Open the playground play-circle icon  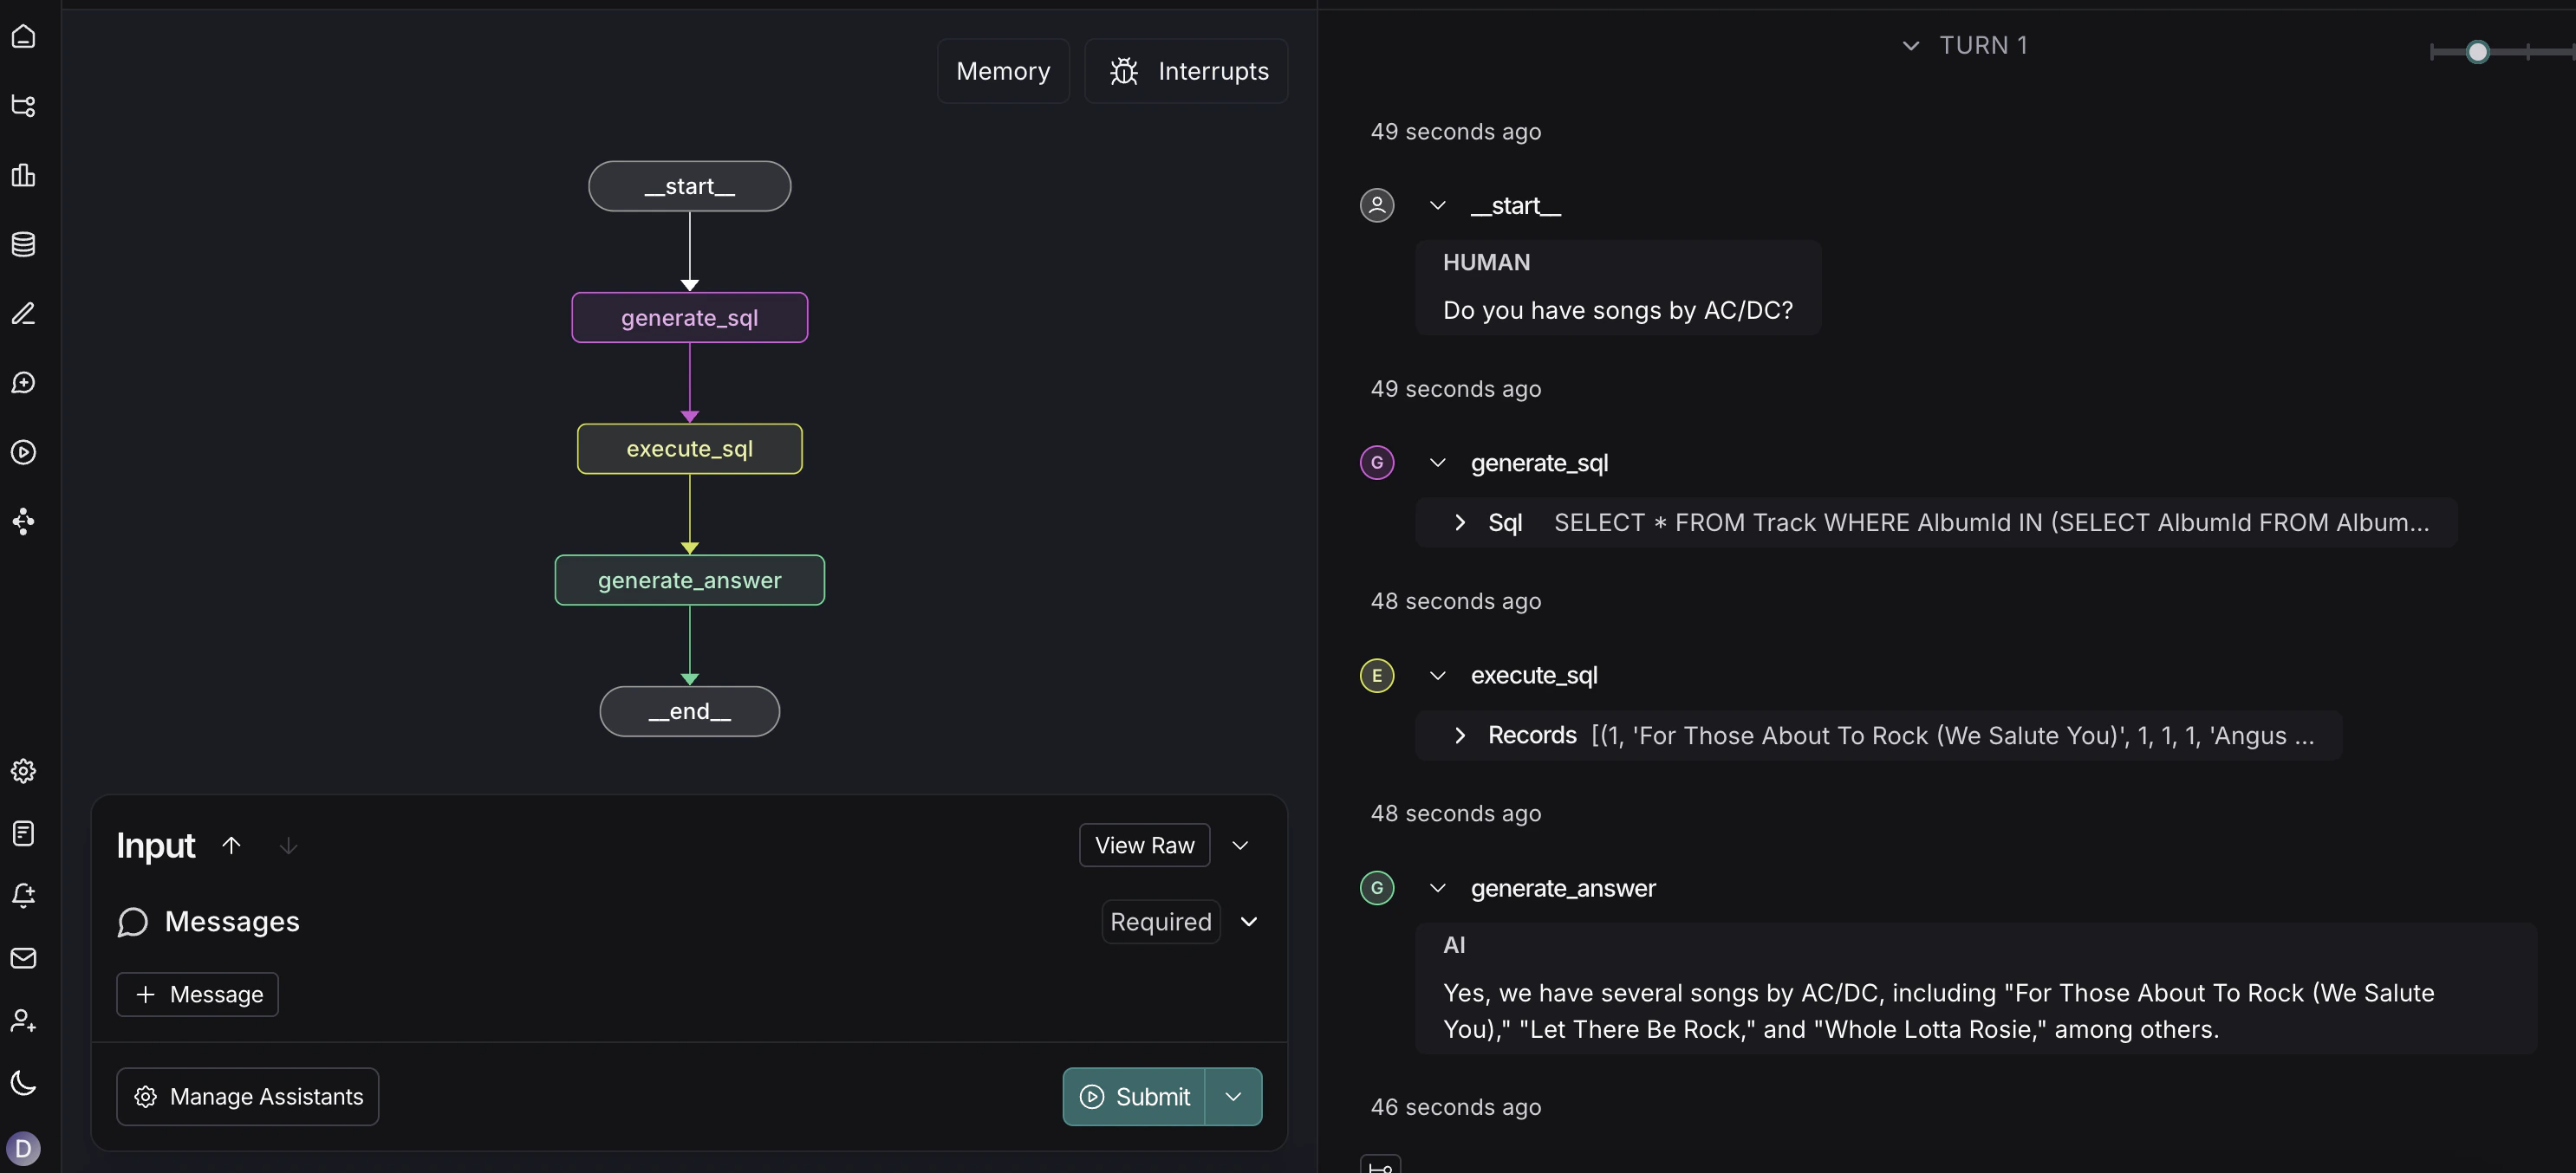[23, 451]
